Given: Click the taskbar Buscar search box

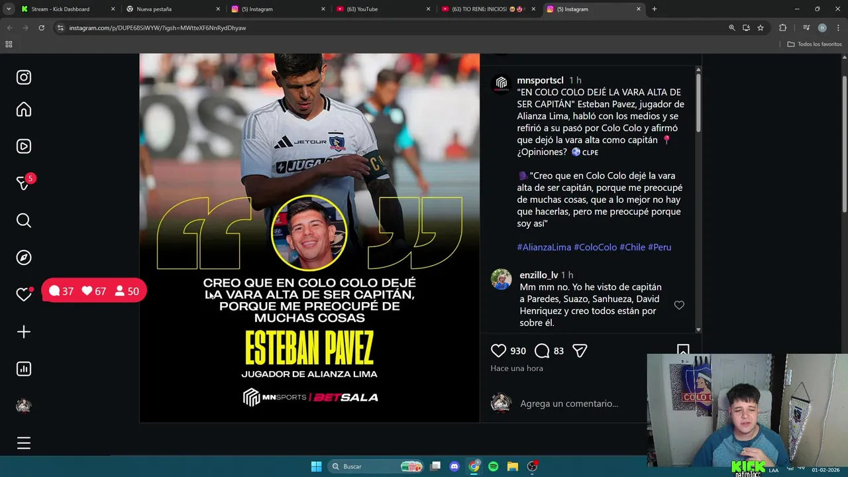Looking at the screenshot, I should (x=376, y=466).
